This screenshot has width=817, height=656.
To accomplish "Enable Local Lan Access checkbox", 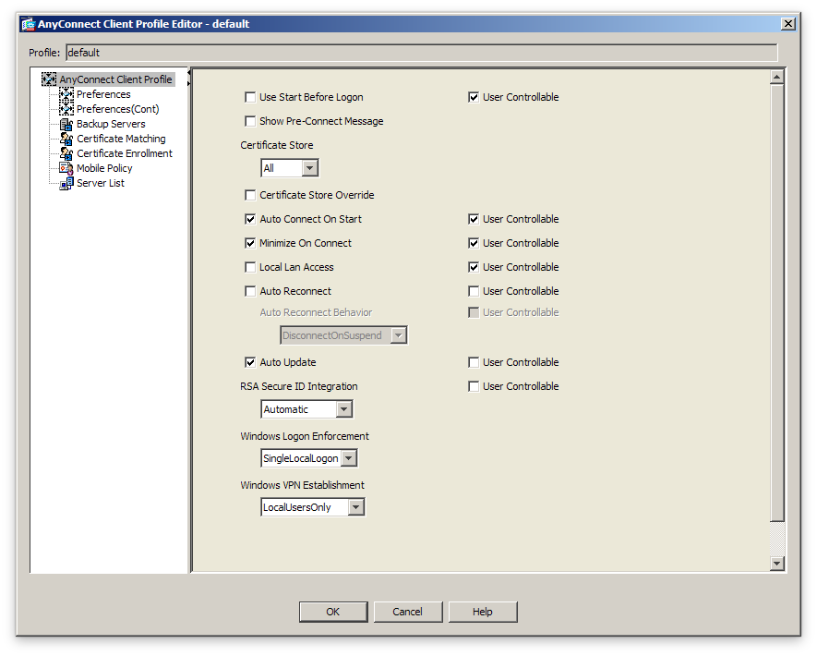I will pos(250,267).
